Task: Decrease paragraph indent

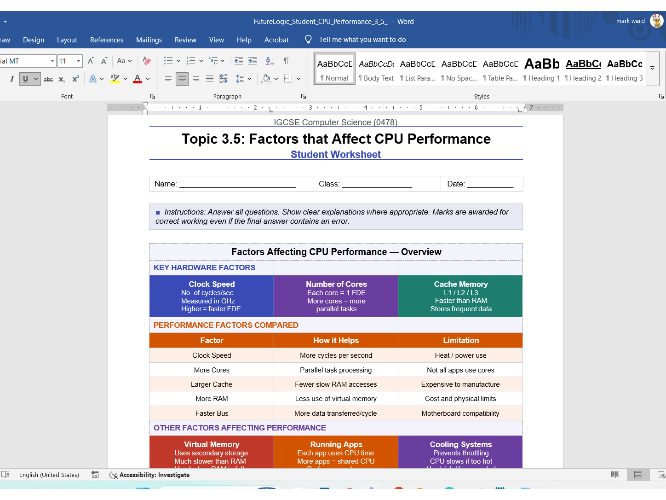Action: click(239, 61)
